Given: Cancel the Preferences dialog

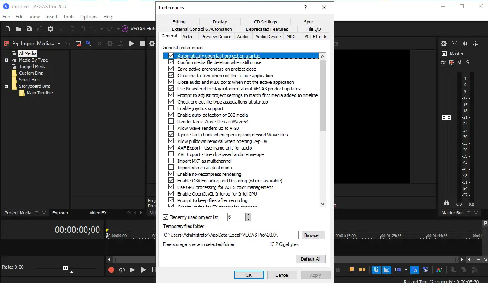Looking at the screenshot, I should pyautogui.click(x=282, y=275).
